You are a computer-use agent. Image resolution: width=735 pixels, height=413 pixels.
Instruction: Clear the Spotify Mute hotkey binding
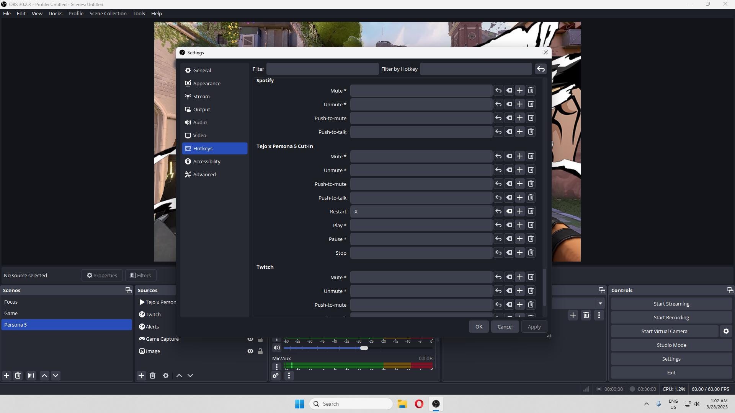(x=509, y=90)
